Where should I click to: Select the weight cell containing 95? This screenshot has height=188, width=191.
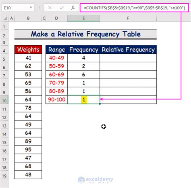point(28,150)
